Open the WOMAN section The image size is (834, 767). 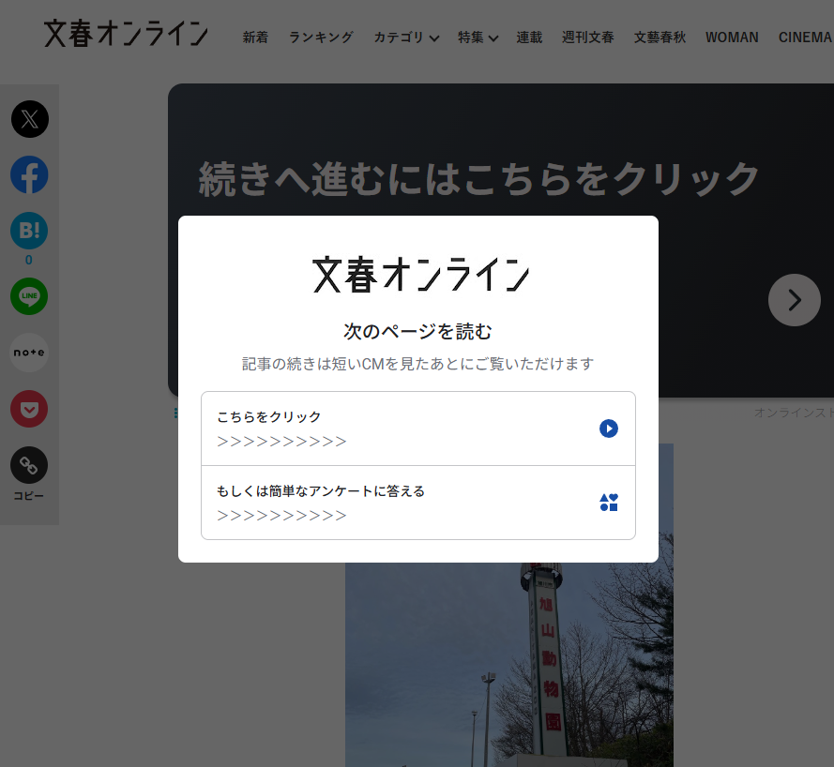tap(732, 38)
